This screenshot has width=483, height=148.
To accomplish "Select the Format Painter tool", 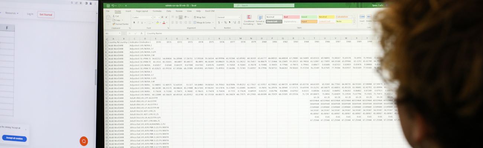I will click(121, 24).
